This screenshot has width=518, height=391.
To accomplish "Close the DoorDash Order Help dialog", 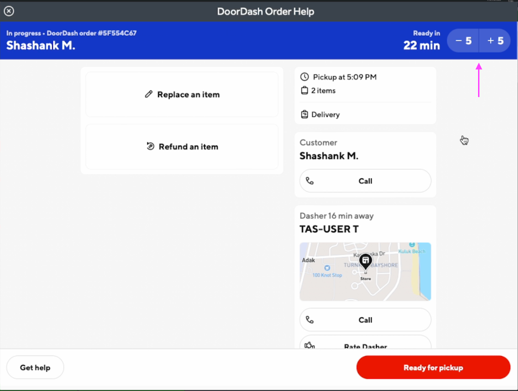I will (9, 11).
